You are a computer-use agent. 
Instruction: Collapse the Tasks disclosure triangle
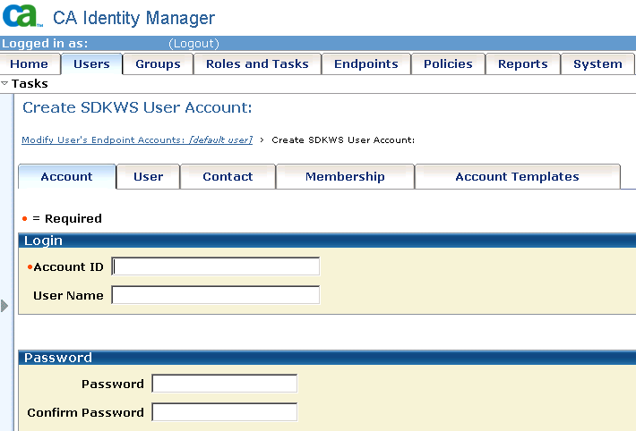[4, 83]
